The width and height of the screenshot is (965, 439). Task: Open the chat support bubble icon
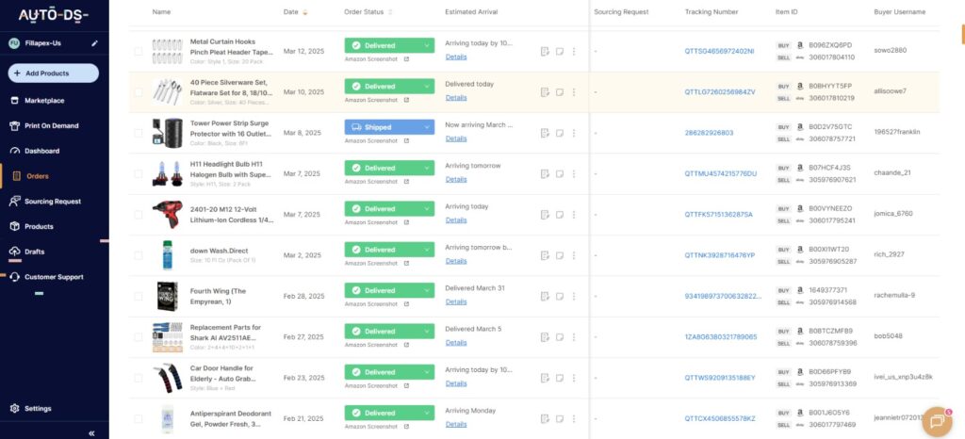pyautogui.click(x=938, y=420)
